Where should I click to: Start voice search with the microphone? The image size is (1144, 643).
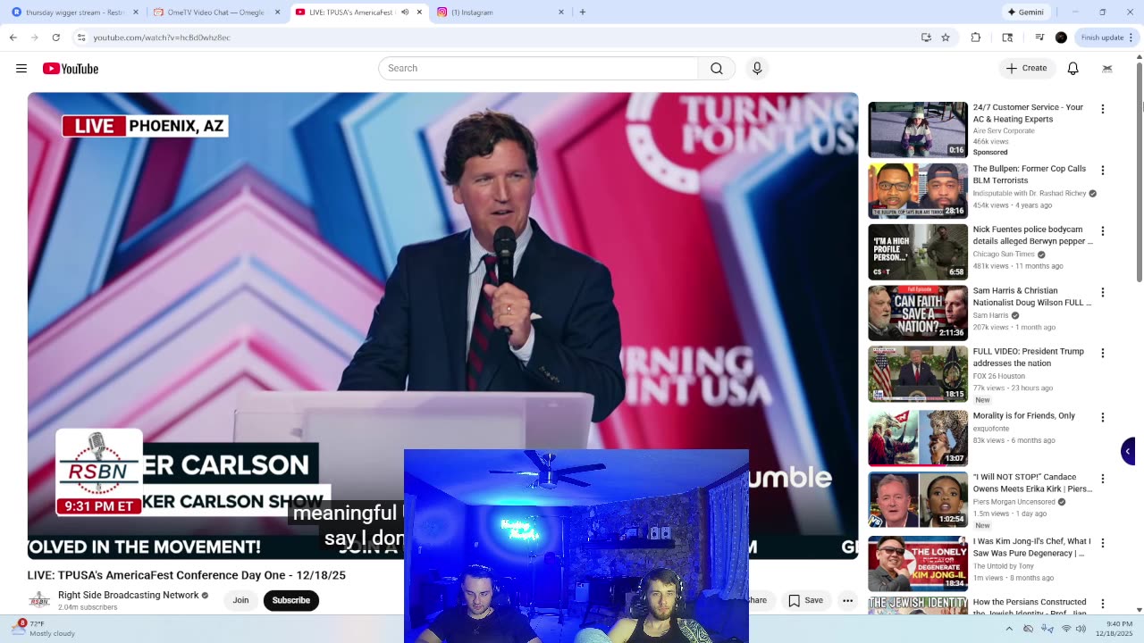coord(757,69)
